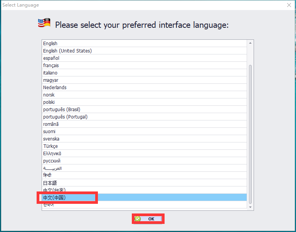Click the list scrollbar up arrow

click(250, 43)
